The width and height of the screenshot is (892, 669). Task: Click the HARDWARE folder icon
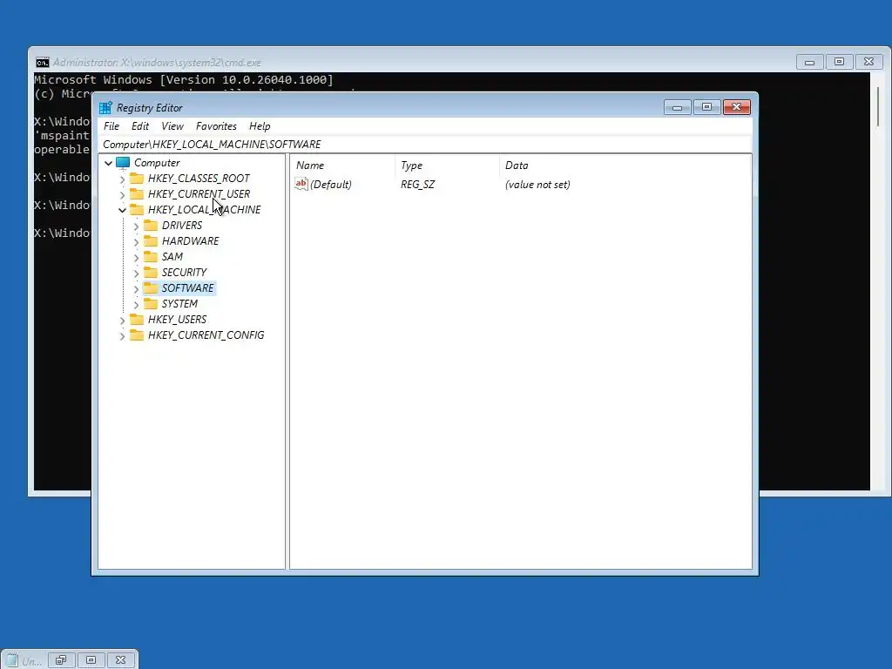point(150,240)
